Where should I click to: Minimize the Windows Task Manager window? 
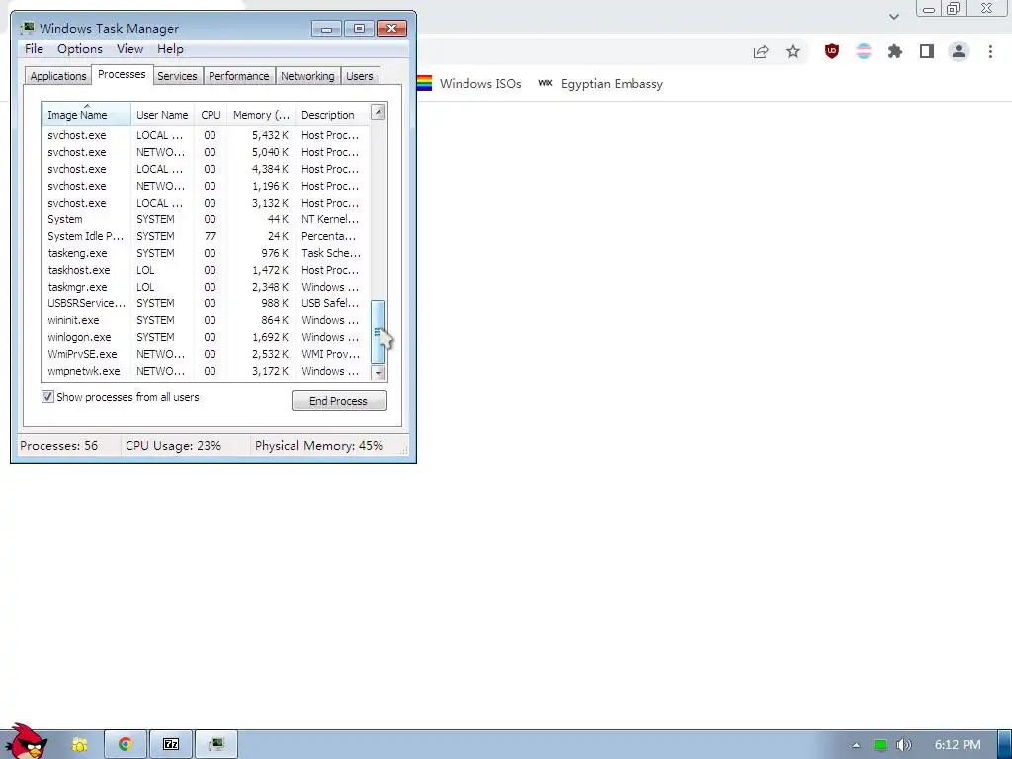(x=326, y=29)
